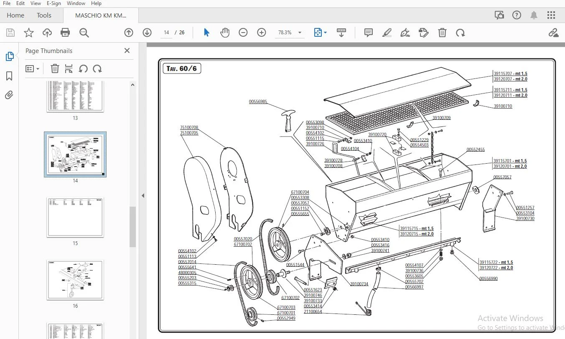Zoom in using the plus circle icon
The height and width of the screenshot is (339, 565).
(262, 33)
